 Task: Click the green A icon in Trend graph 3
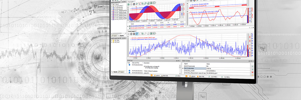click(151, 34)
